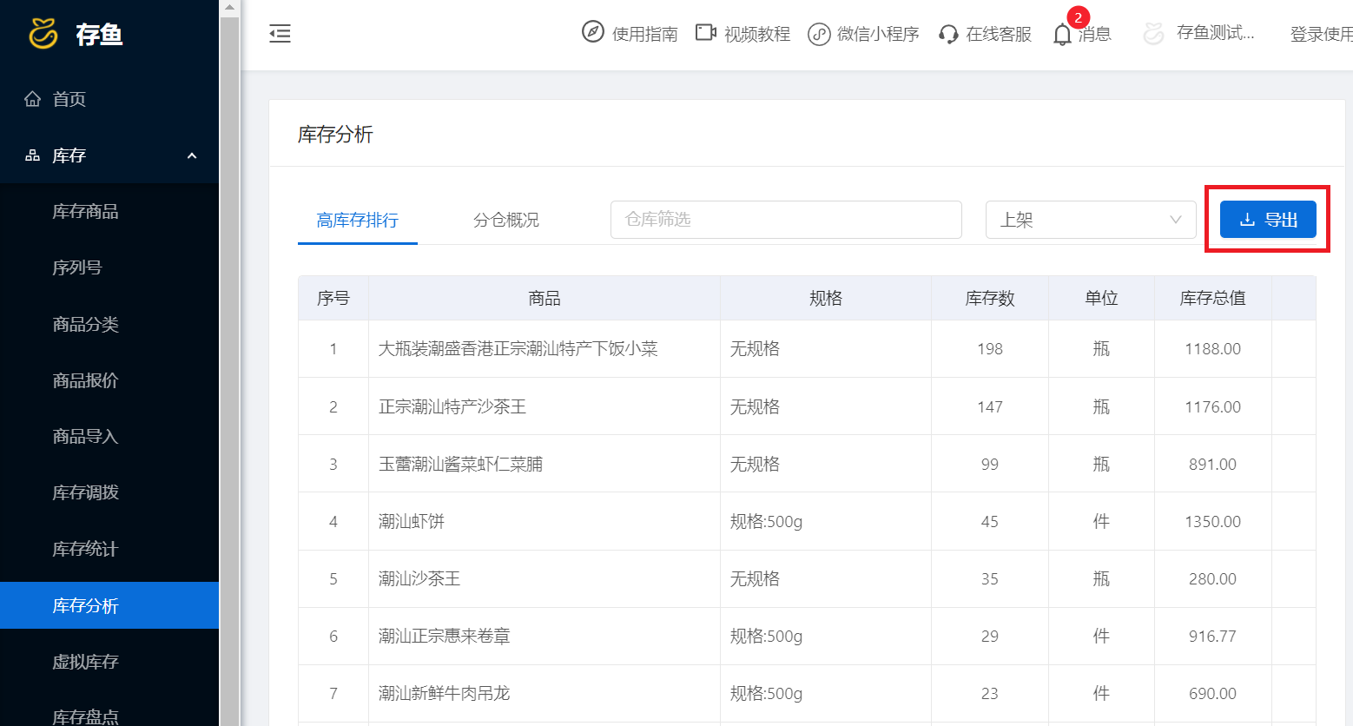Open 库存统计 sidebar item

(x=109, y=549)
